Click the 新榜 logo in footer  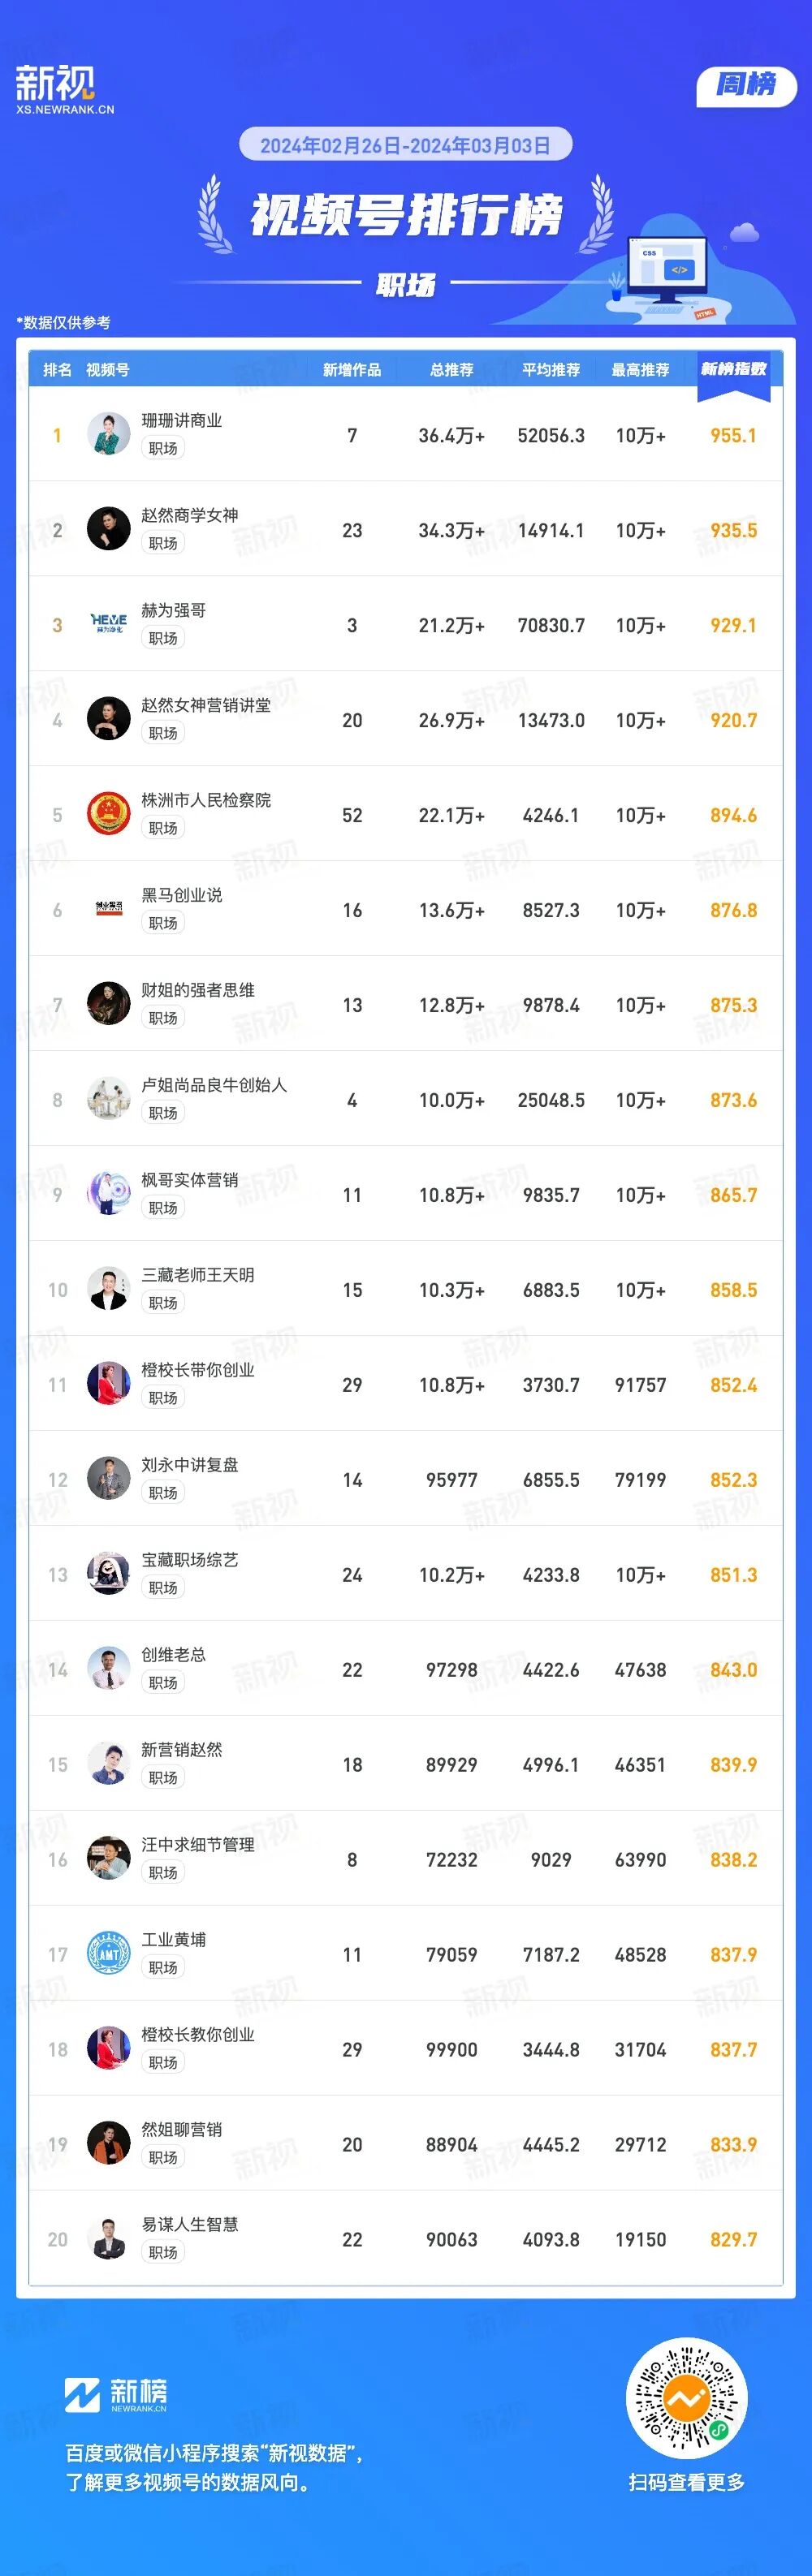116,2394
